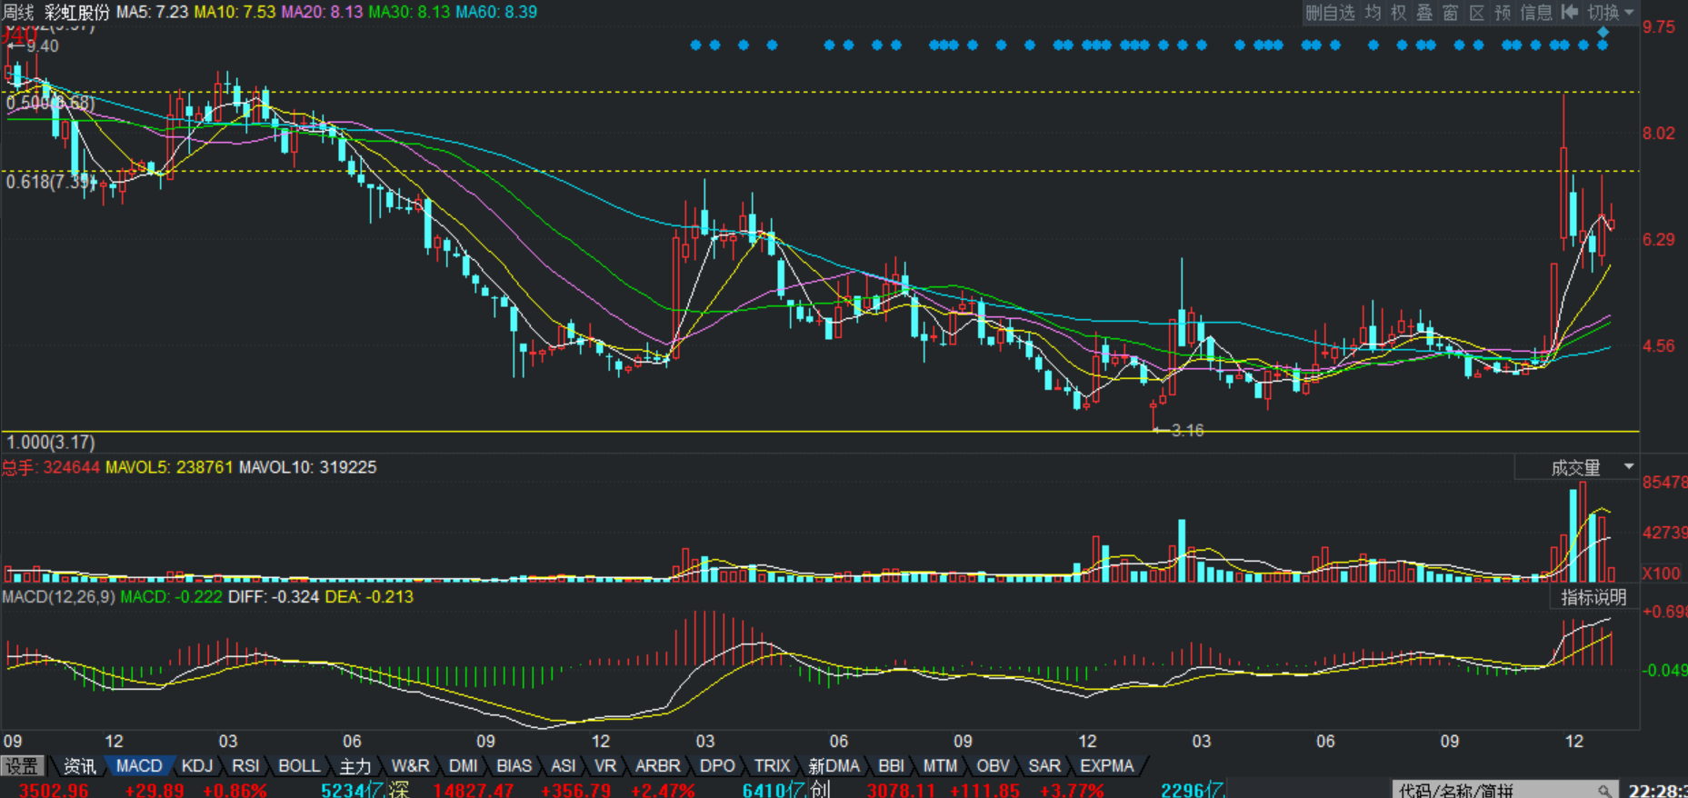Click the 预 alert toolbar icon
The image size is (1688, 798).
click(x=1503, y=12)
